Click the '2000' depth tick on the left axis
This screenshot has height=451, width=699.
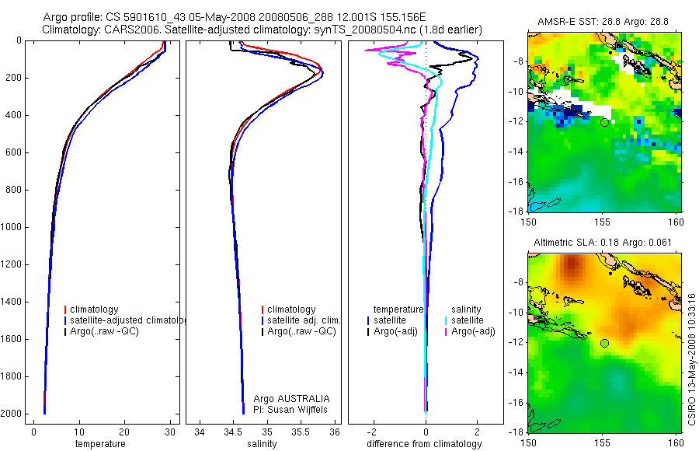click(11, 414)
